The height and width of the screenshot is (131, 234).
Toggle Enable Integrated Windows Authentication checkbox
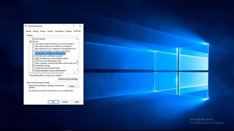(x=33, y=70)
